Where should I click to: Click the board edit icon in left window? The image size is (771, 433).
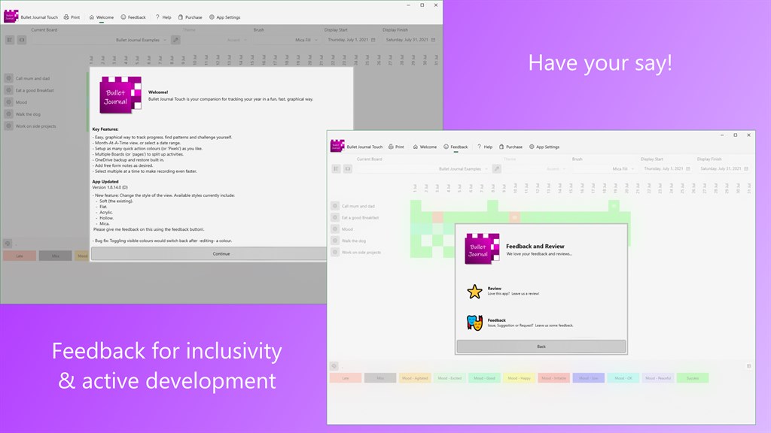pyautogui.click(x=175, y=40)
